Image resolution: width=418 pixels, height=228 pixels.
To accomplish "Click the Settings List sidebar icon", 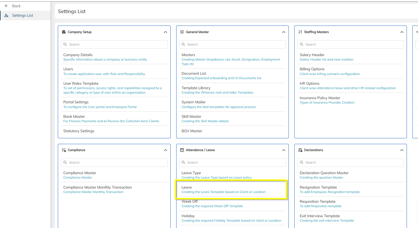I will [6, 16].
